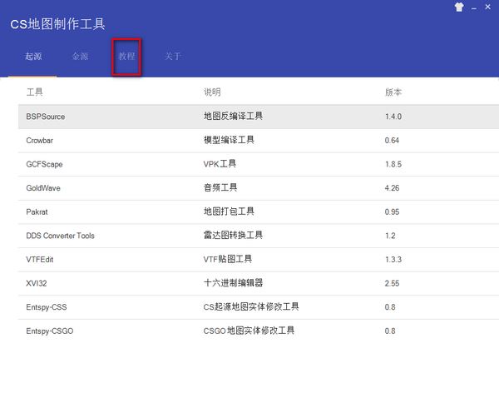Click the 音频工具 description cell

(x=220, y=187)
